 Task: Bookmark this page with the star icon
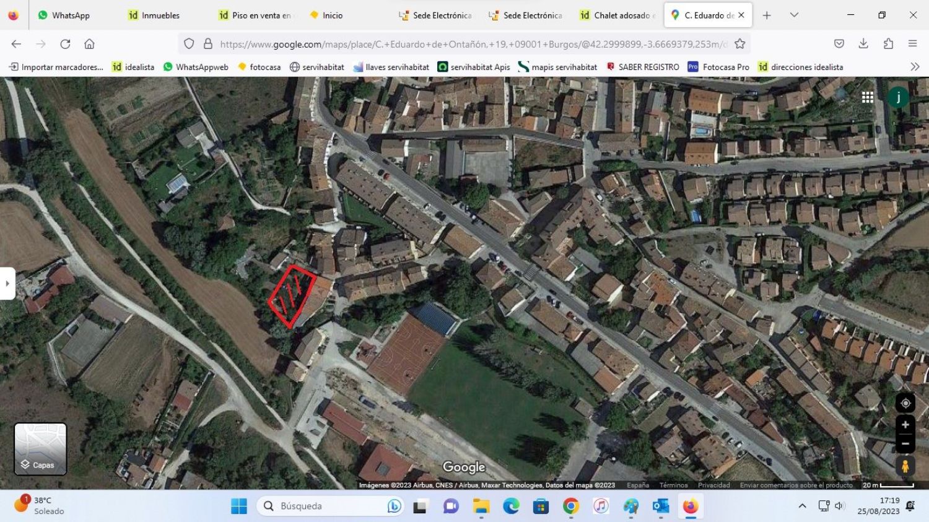739,44
